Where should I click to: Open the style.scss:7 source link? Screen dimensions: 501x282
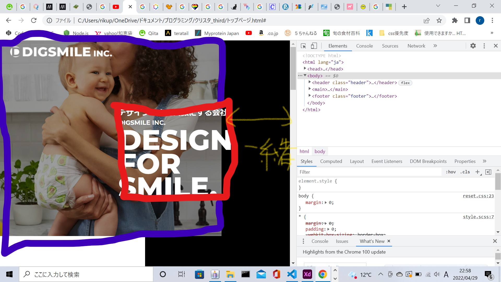click(x=478, y=217)
